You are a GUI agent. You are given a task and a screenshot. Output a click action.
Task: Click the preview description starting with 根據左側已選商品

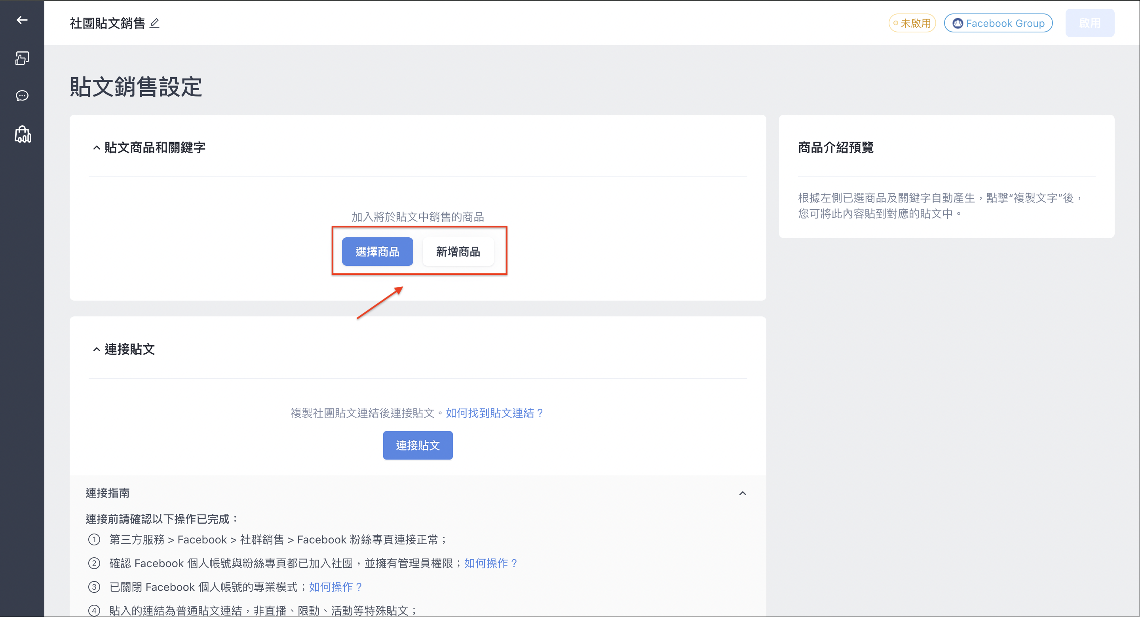pyautogui.click(x=941, y=206)
